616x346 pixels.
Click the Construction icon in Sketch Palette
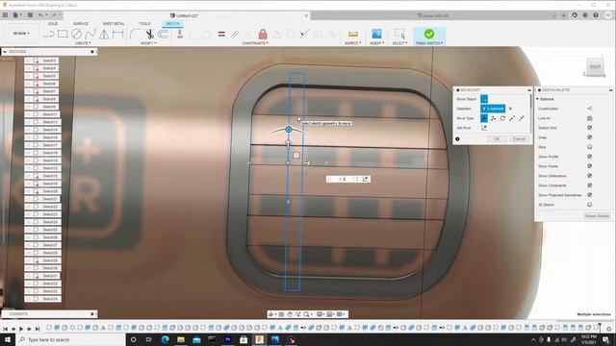[x=590, y=109]
